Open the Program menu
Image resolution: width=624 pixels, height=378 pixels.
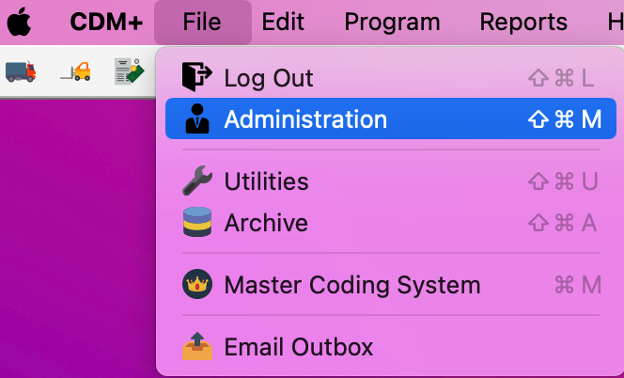point(392,22)
